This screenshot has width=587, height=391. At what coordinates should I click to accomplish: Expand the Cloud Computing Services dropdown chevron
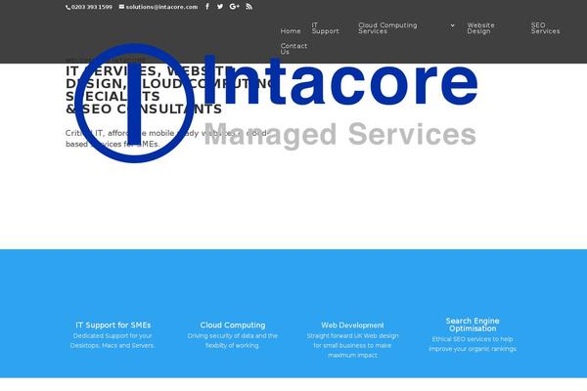point(452,25)
